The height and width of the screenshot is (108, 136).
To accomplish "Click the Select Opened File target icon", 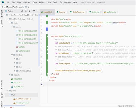I will (22, 11).
